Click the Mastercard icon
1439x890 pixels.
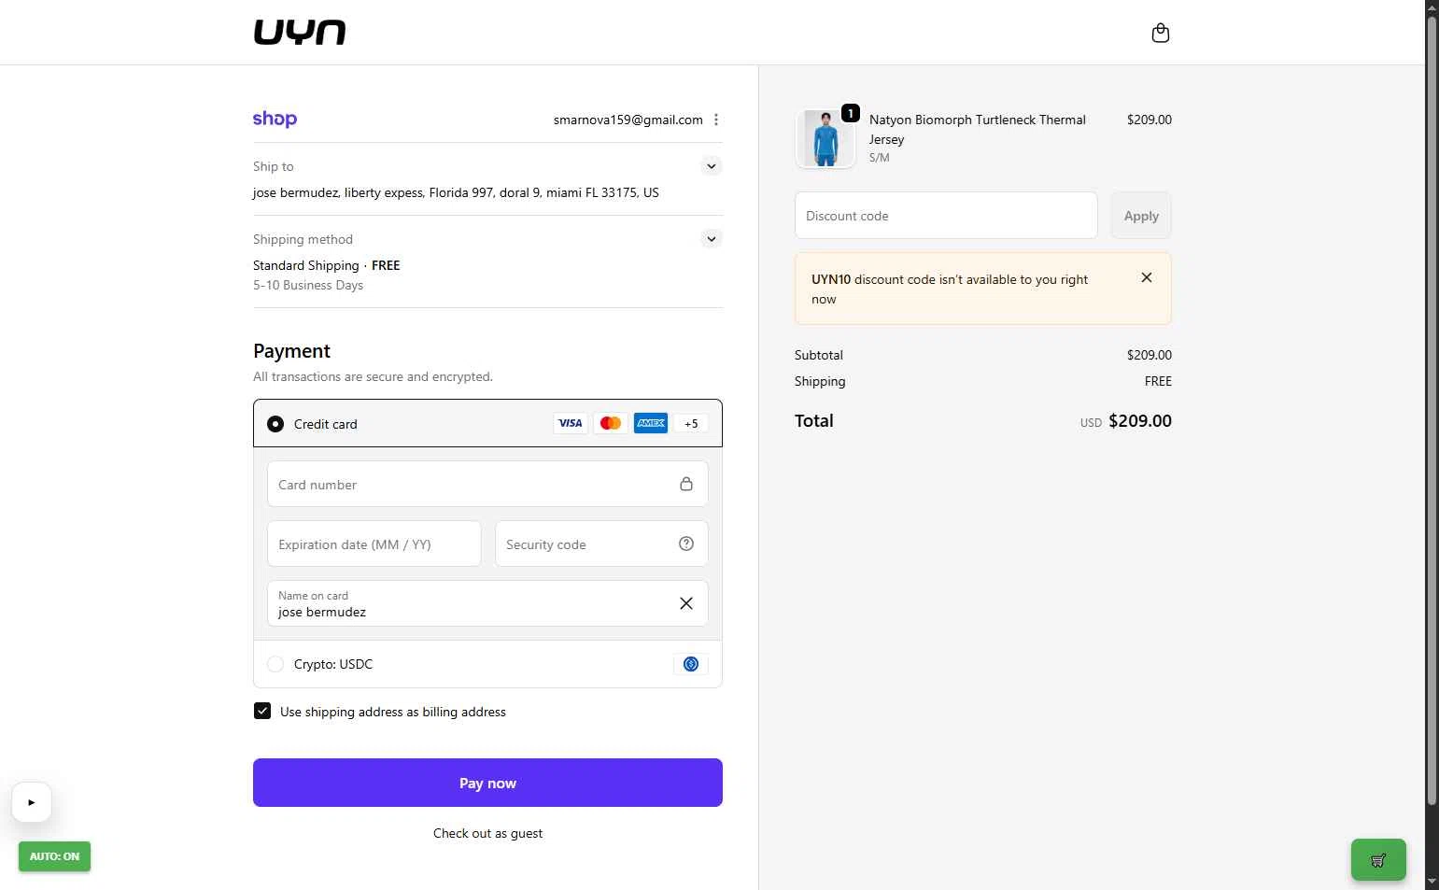(611, 423)
